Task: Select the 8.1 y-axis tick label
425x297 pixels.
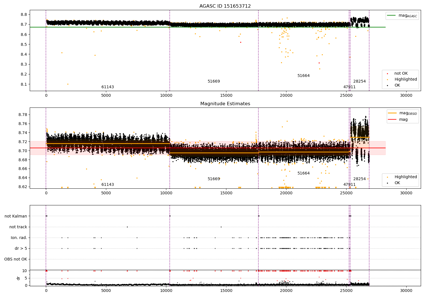Action: tap(24, 84)
